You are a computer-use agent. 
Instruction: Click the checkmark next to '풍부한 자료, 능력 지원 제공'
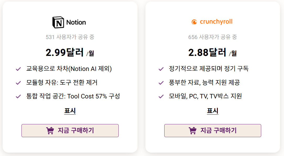160,82
